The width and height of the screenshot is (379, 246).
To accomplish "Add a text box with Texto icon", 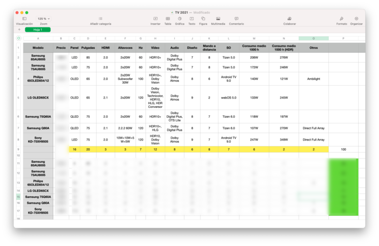I will [x=191, y=19].
